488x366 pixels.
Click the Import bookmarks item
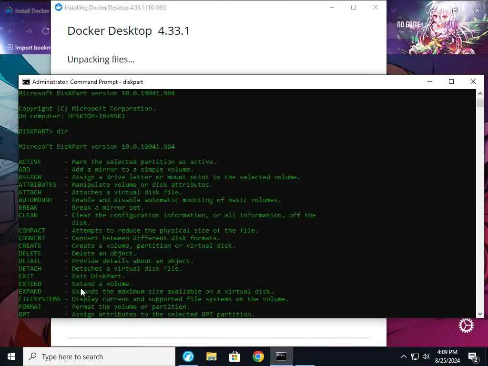[x=29, y=47]
